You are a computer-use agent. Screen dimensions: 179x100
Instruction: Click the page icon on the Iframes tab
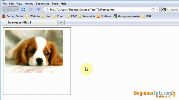coord(5,22)
